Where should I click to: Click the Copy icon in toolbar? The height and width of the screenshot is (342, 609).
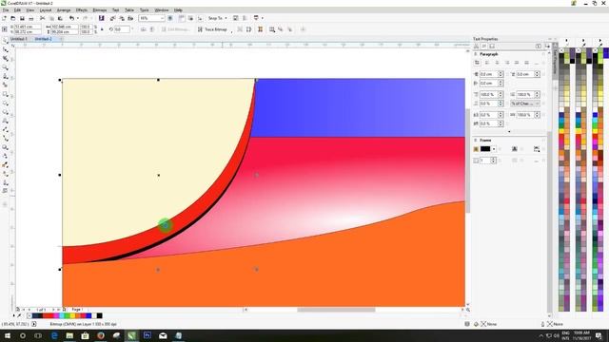click(x=51, y=18)
